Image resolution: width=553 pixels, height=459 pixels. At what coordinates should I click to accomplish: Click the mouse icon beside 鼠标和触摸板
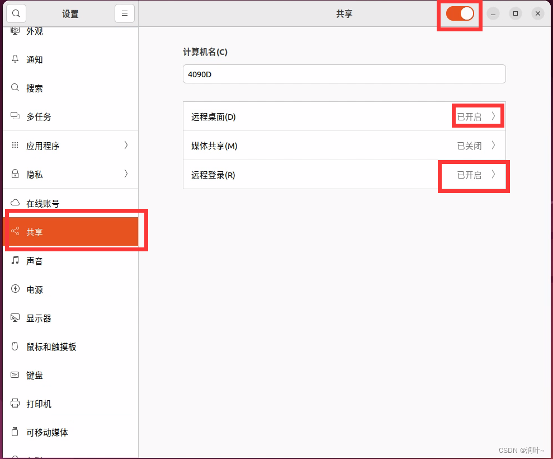15,346
